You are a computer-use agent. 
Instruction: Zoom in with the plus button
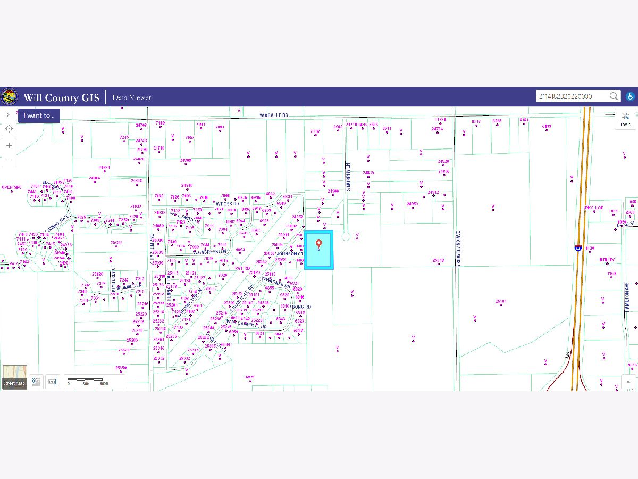click(x=9, y=145)
